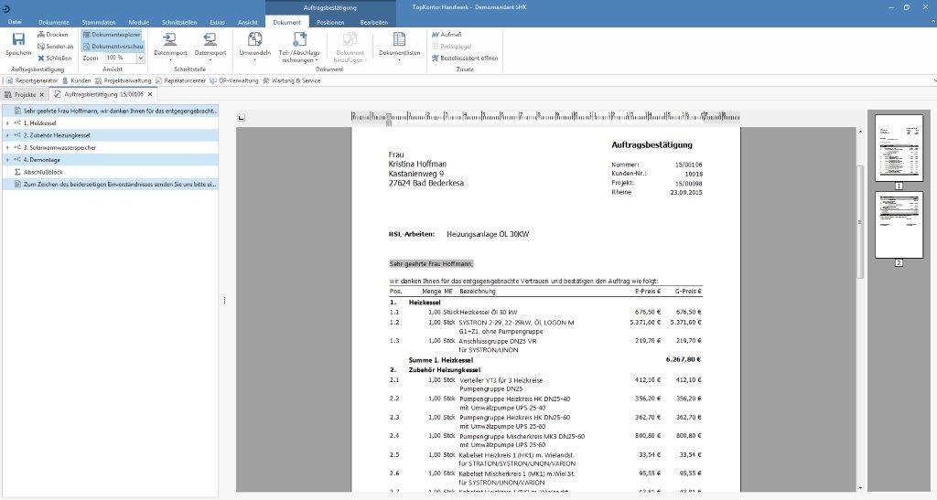Open Projektverwaltung from quick toolbar

click(x=124, y=80)
